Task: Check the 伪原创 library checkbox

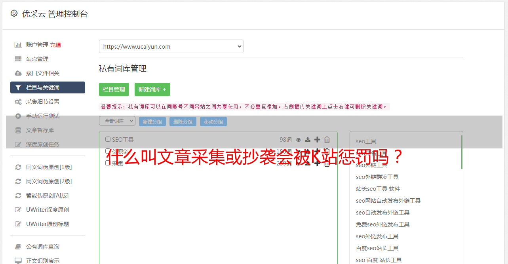Action: point(108,151)
